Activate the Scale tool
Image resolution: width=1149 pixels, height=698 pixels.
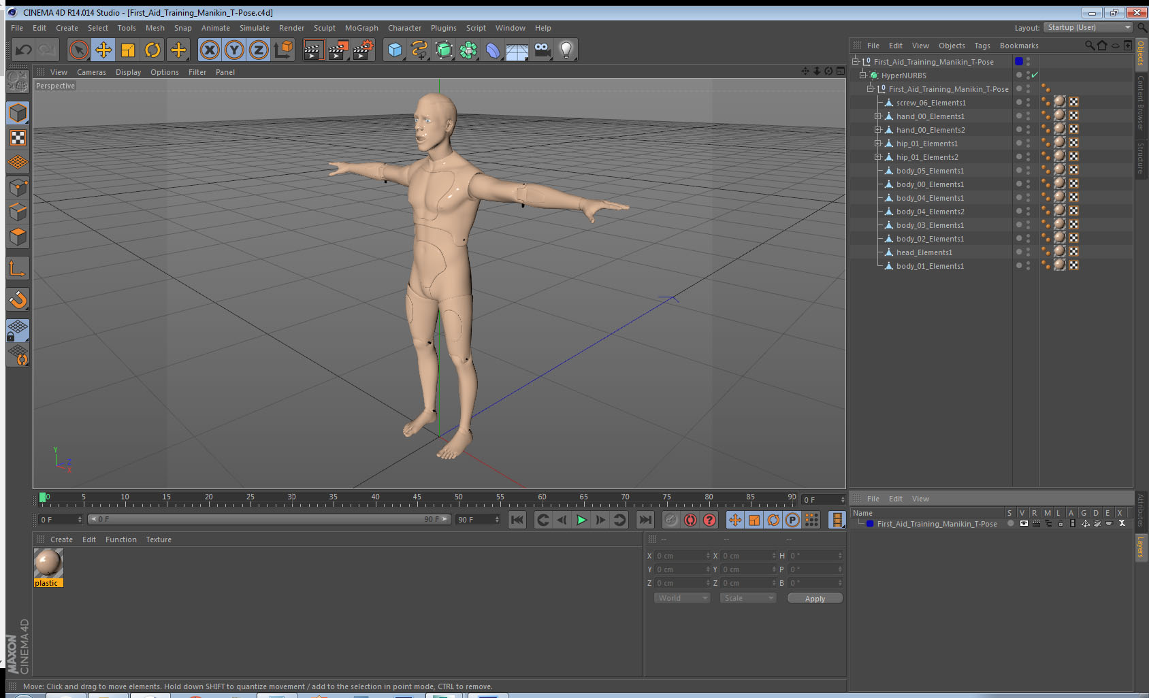(128, 50)
